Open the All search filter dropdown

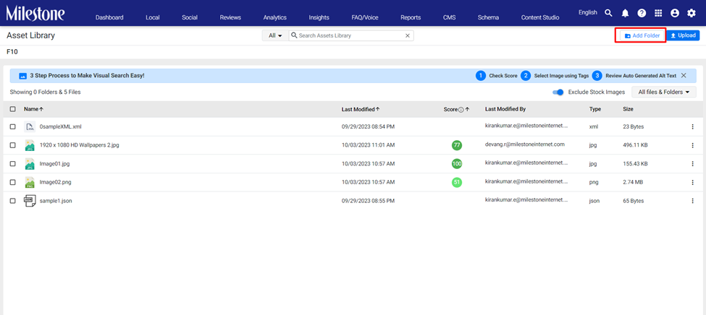[x=274, y=35]
